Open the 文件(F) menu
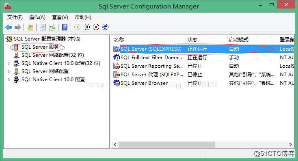The width and height of the screenshot is (298, 161). [15, 17]
